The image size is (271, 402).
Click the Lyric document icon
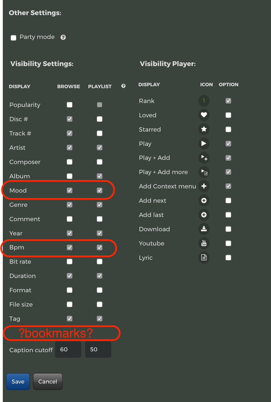[204, 257]
